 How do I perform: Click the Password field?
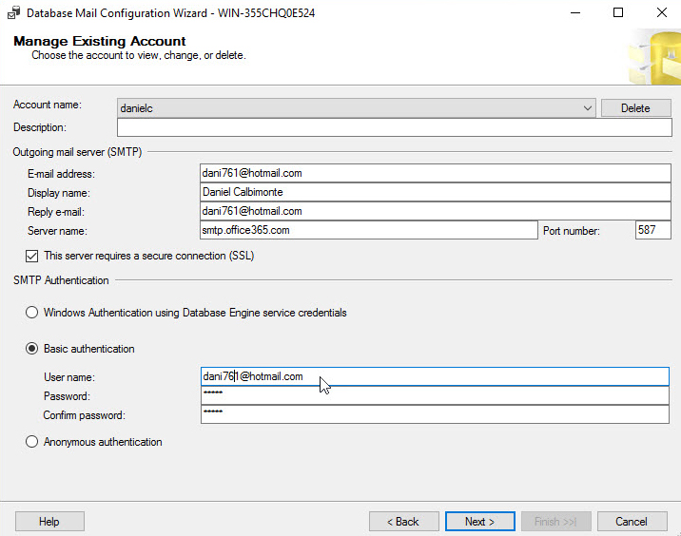point(436,395)
